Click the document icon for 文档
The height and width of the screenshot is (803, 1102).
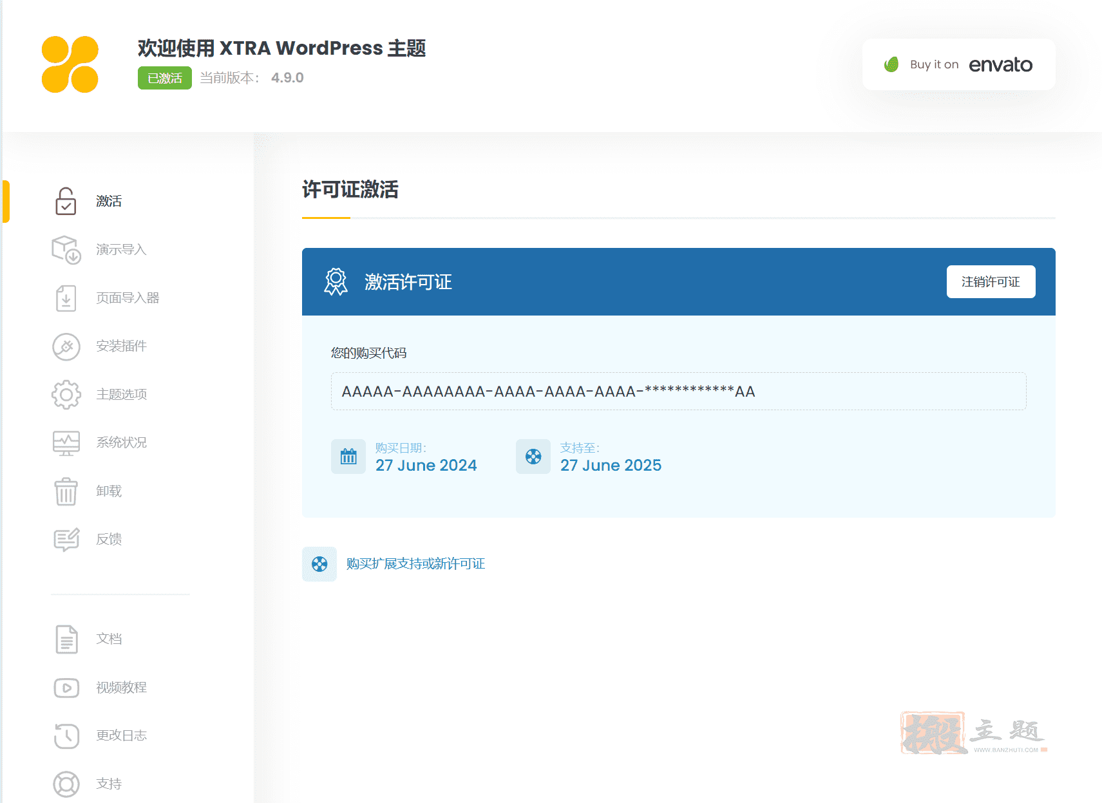pos(66,639)
